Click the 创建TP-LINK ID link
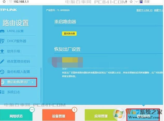164x121 pixels. [x=159, y=10]
